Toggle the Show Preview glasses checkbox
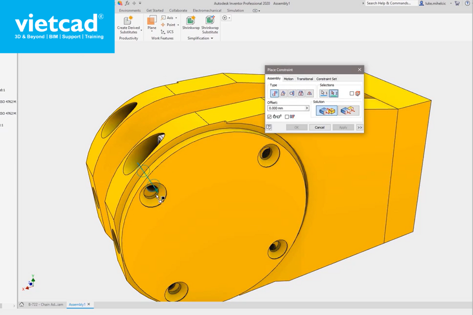The width and height of the screenshot is (473, 315). click(x=270, y=117)
